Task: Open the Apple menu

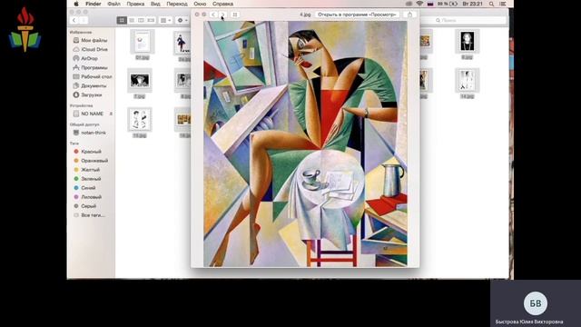Action: [76, 4]
